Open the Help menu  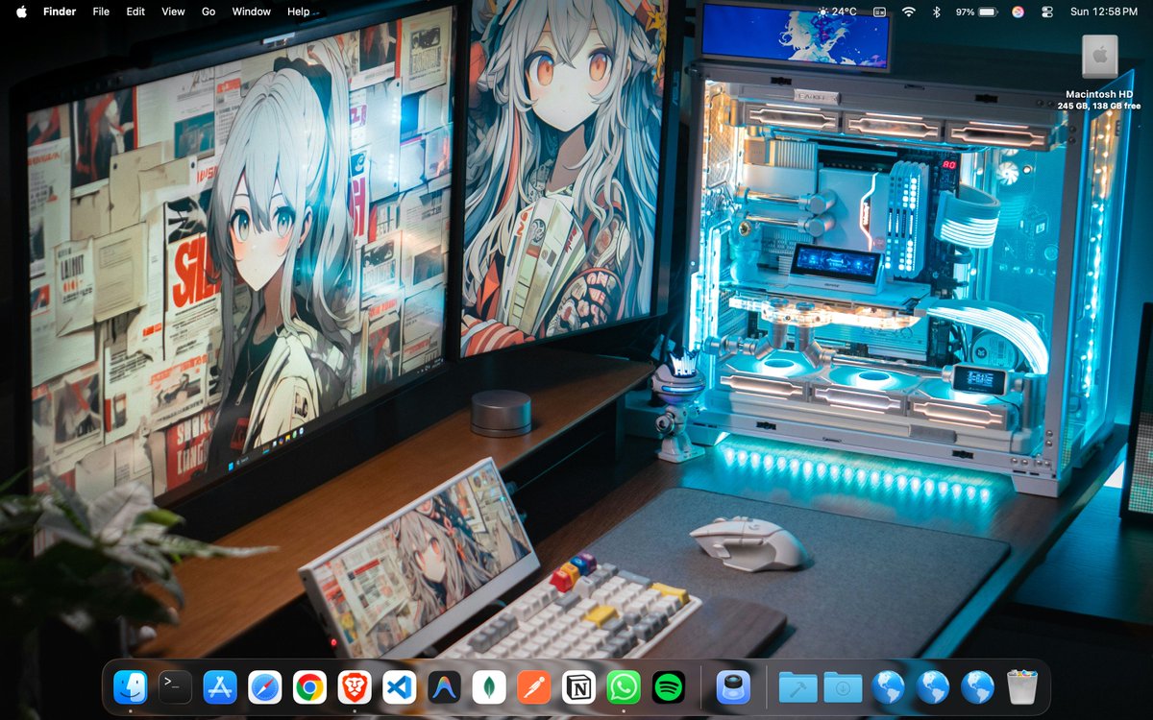point(299,12)
